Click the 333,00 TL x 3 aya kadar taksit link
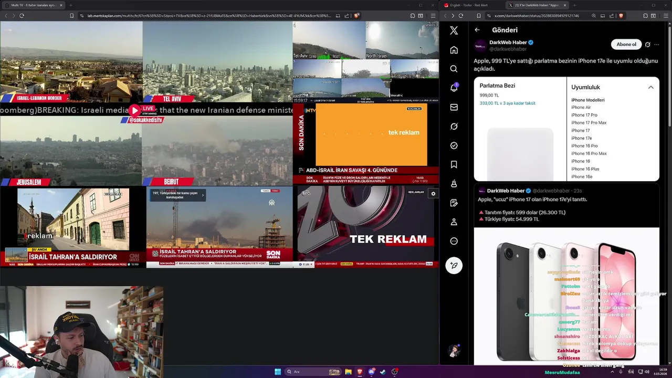672x378 pixels. point(507,103)
